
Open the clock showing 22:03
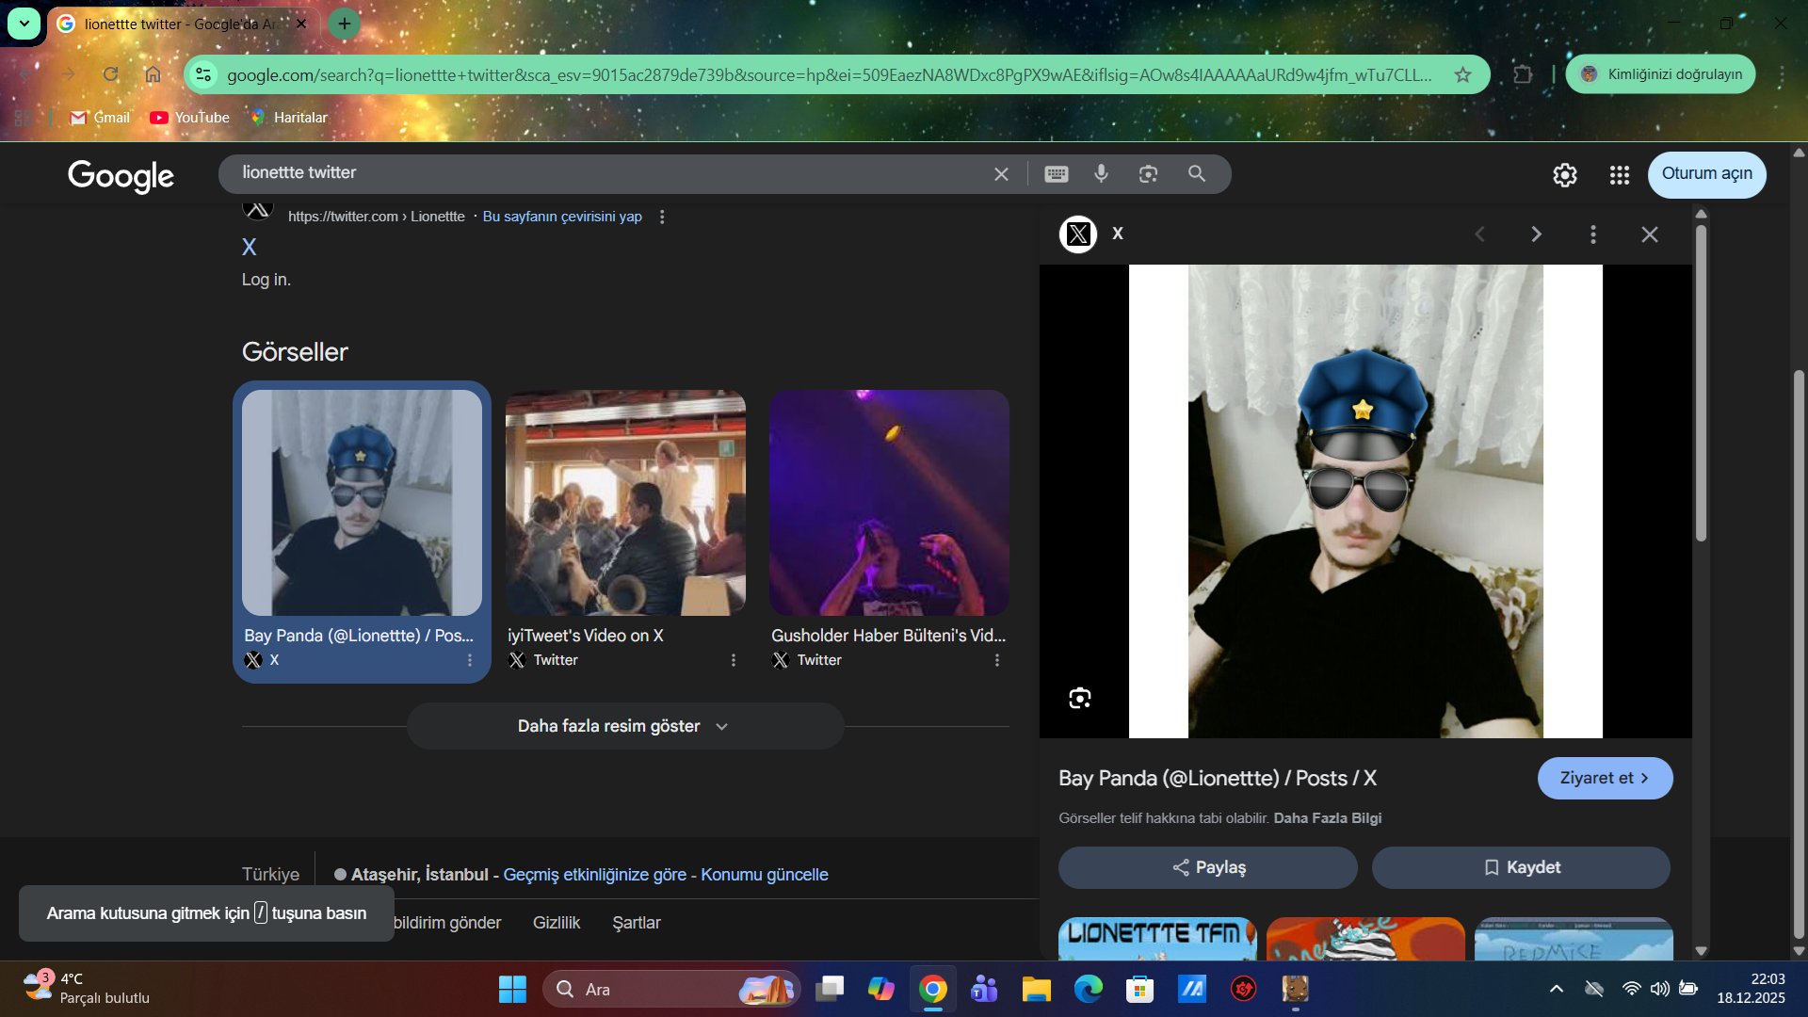click(1751, 989)
